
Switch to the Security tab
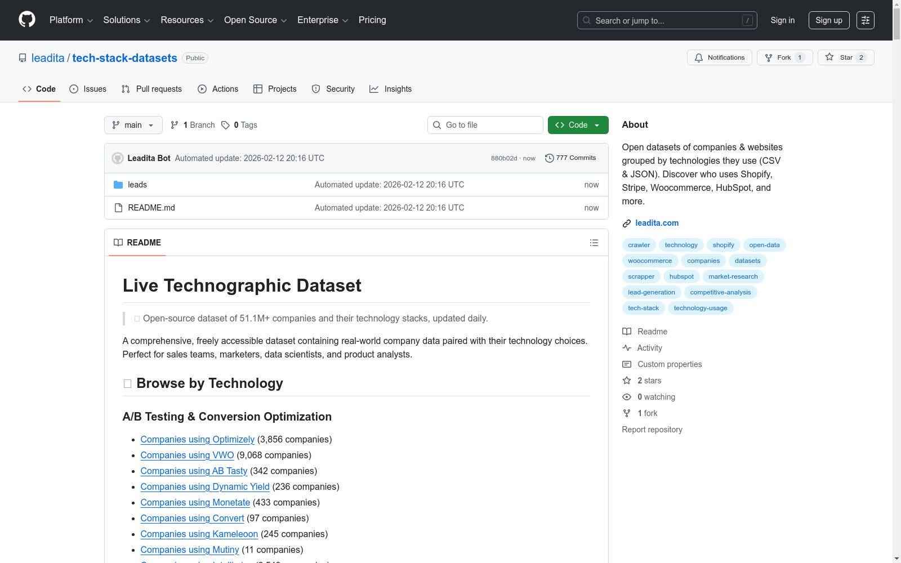[x=333, y=89]
